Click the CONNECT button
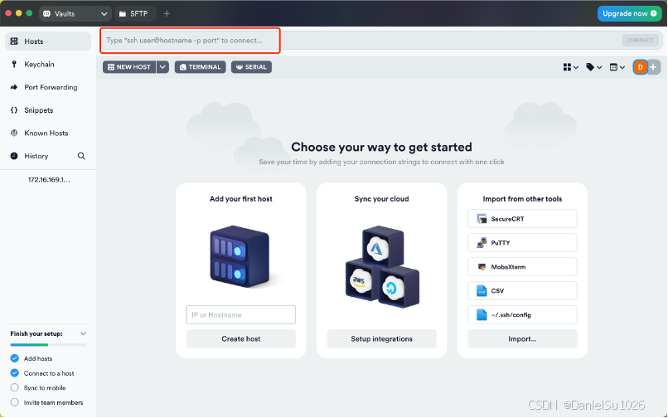The image size is (668, 418). pyautogui.click(x=640, y=40)
